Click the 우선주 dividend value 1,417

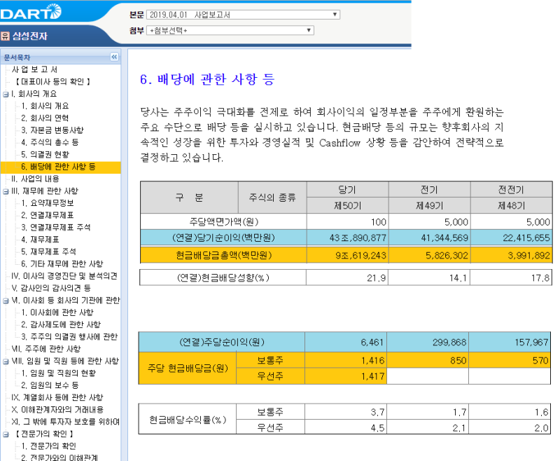click(373, 376)
